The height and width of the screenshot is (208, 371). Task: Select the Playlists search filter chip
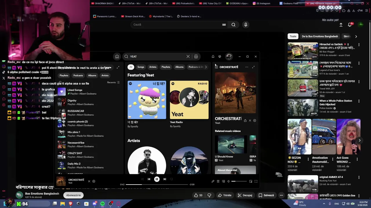(x=166, y=67)
